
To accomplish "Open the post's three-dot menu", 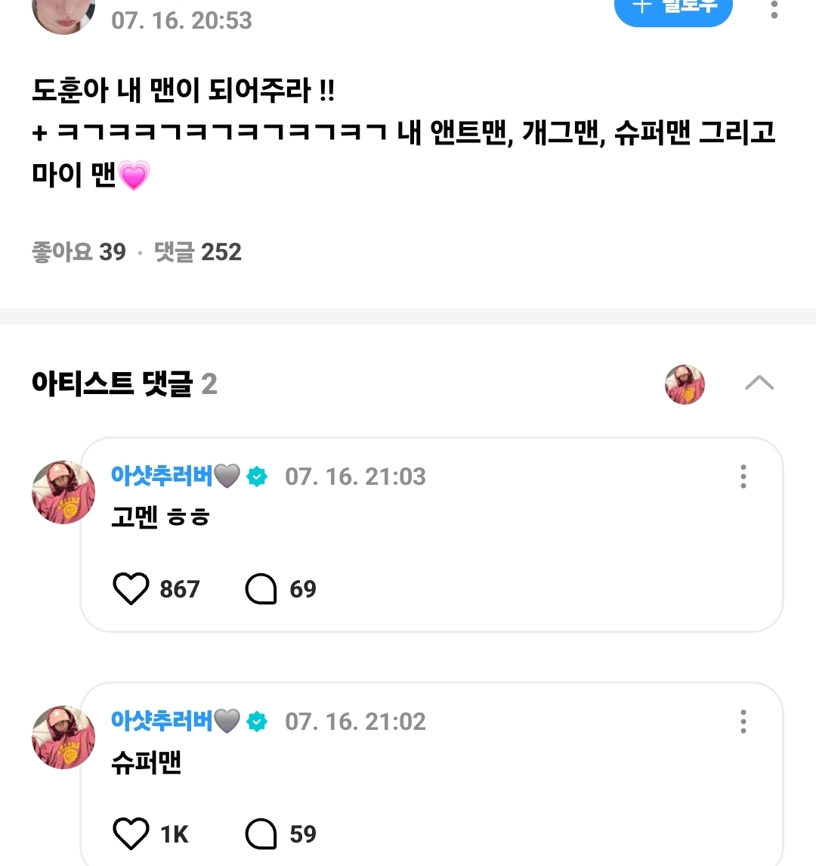I will (x=774, y=9).
